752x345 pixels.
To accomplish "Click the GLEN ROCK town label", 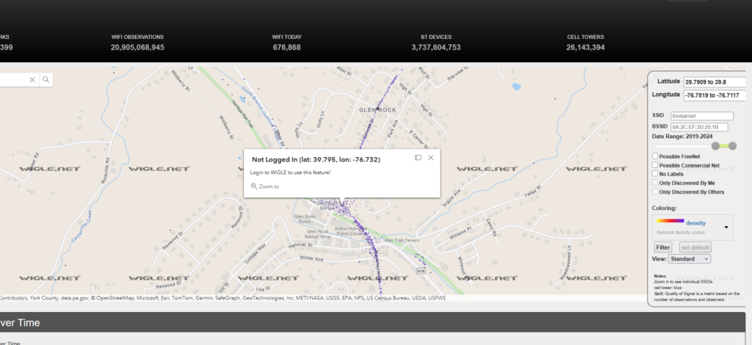I will click(x=378, y=110).
